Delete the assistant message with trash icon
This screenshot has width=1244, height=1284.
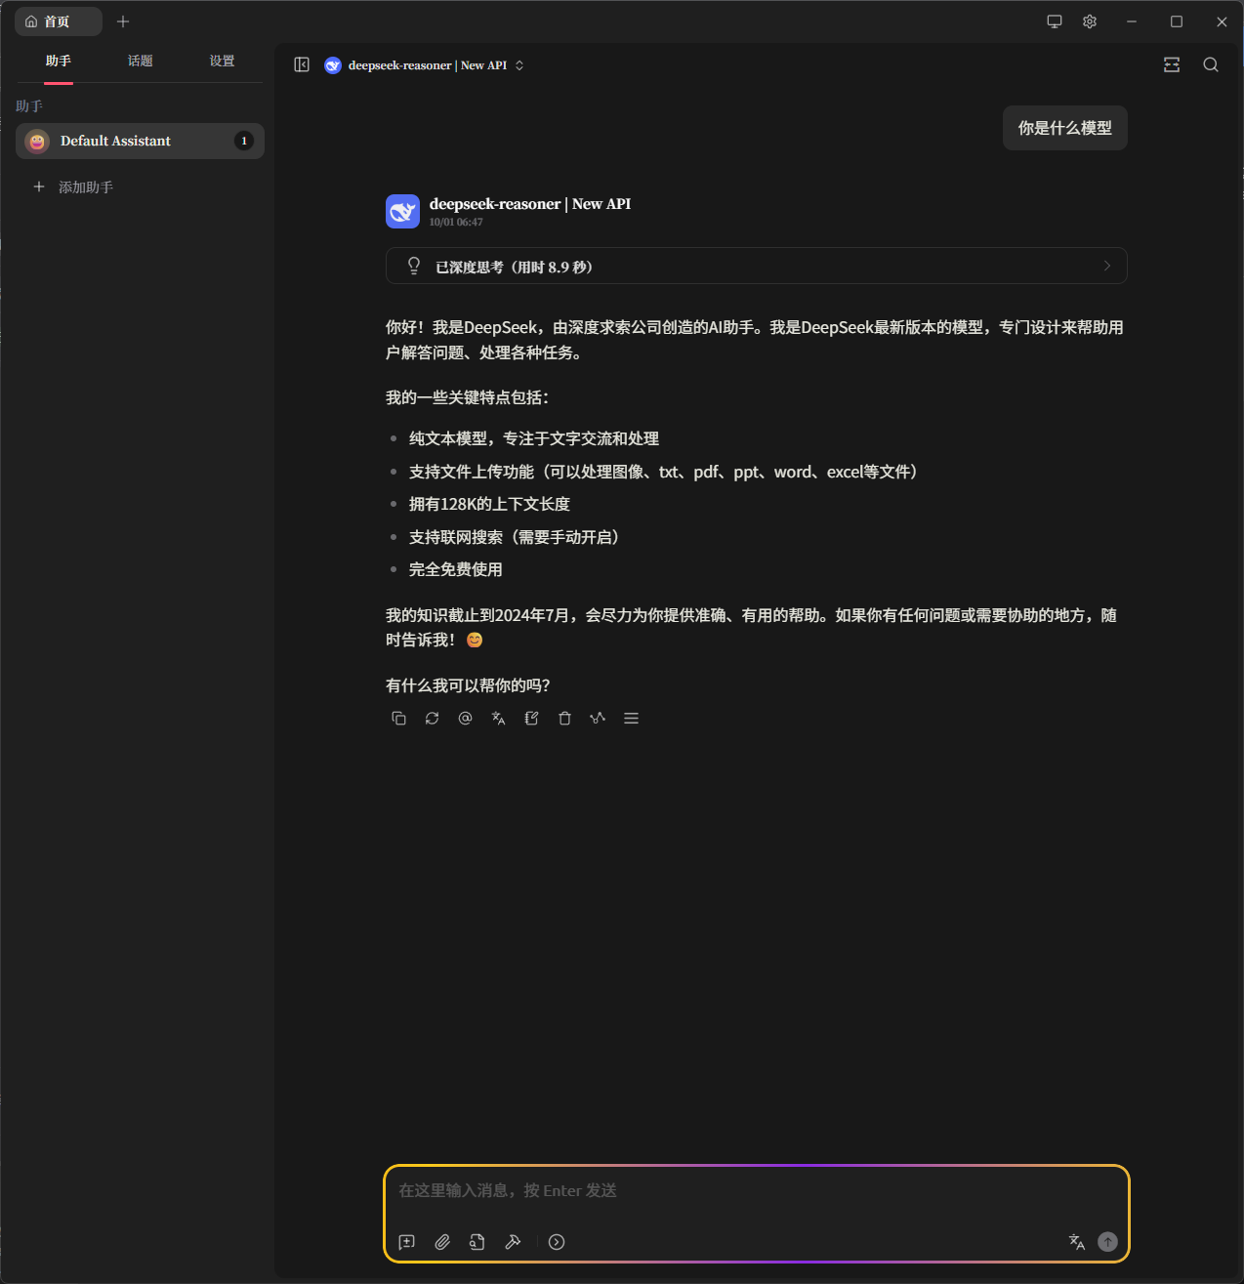564,719
